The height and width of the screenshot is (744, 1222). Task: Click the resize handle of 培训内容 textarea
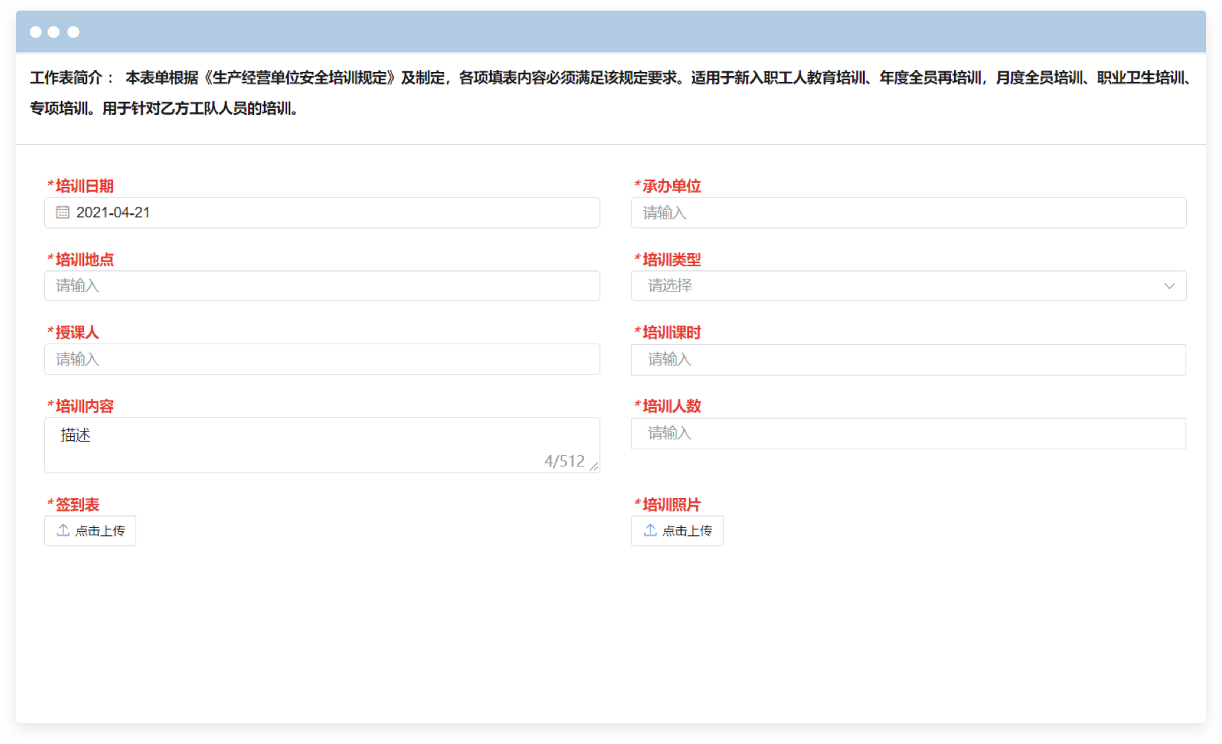coord(593,466)
